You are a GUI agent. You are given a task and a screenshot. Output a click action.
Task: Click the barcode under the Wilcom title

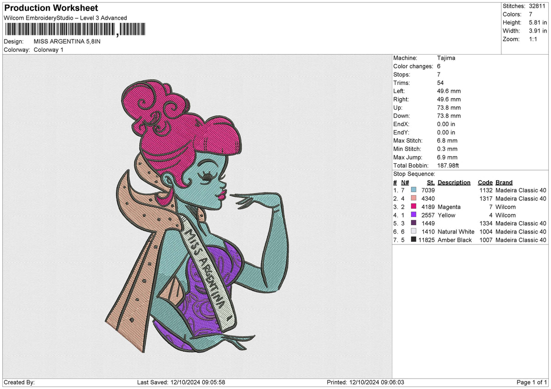coord(75,30)
